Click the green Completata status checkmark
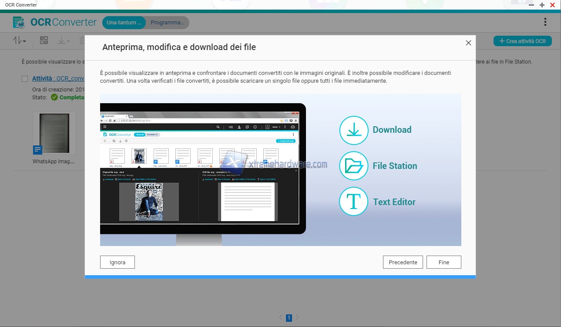Screen dimensions: 561x327 coord(54,97)
